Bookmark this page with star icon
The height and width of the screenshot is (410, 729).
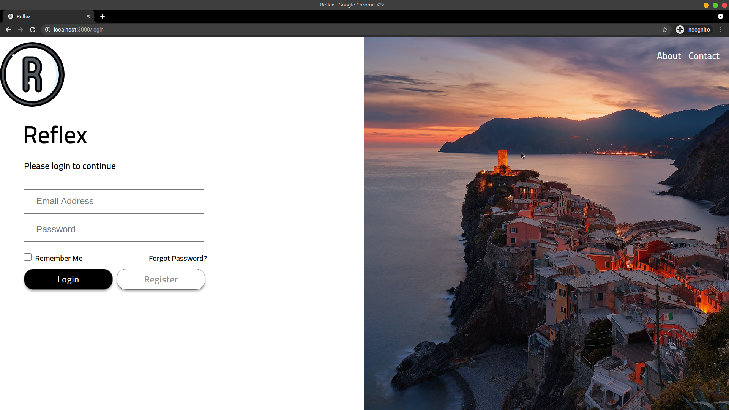[664, 30]
